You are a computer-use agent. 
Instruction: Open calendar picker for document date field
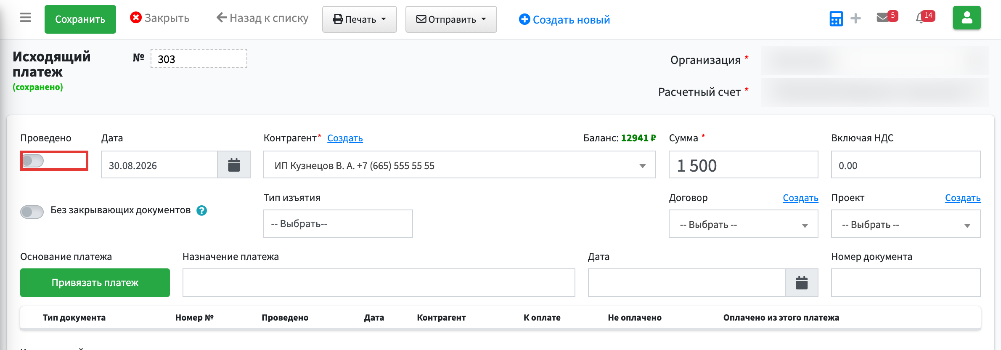coord(802,283)
